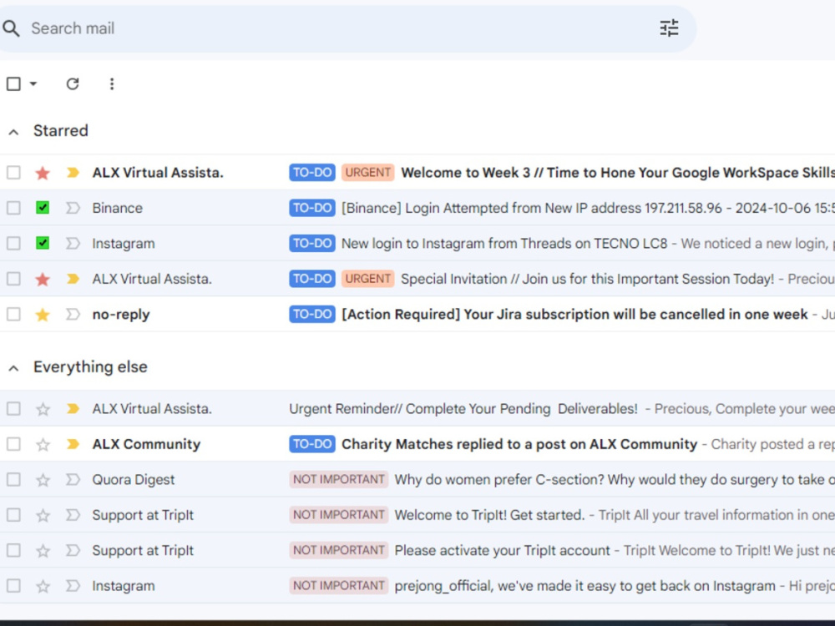
Task: Open the Welcome to TripIt! Get started email
Action: point(489,515)
